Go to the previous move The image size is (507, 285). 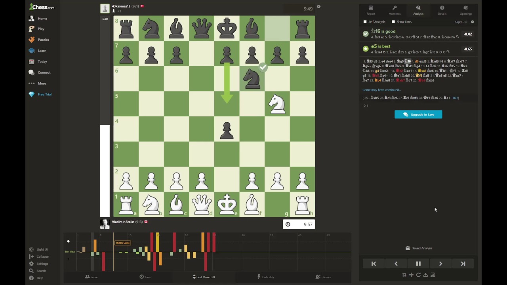click(396, 264)
